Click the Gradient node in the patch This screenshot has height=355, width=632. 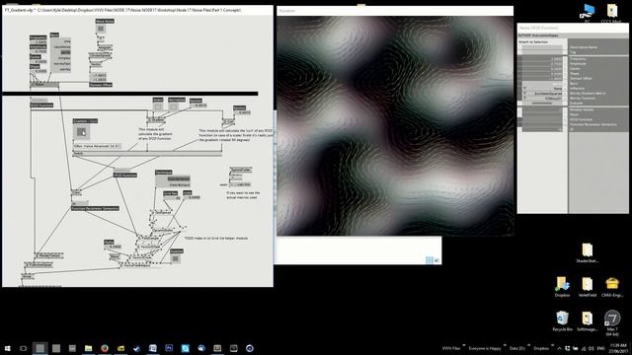pyautogui.click(x=157, y=120)
